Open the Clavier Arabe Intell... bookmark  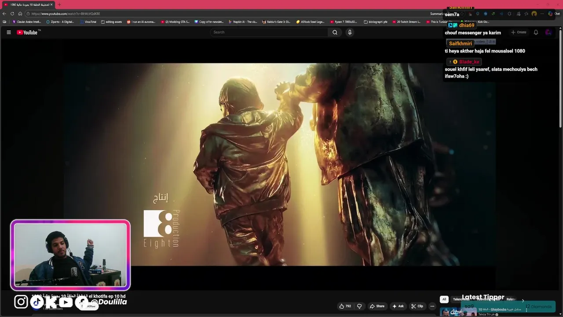27,22
